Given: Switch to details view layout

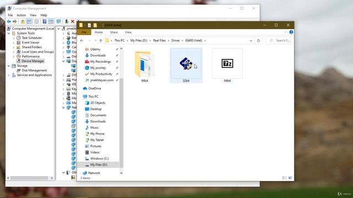Looking at the screenshot, I should 285,178.
